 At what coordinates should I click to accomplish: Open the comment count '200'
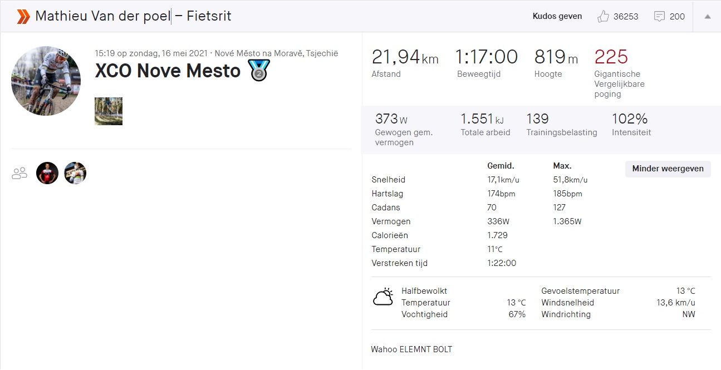click(x=676, y=17)
